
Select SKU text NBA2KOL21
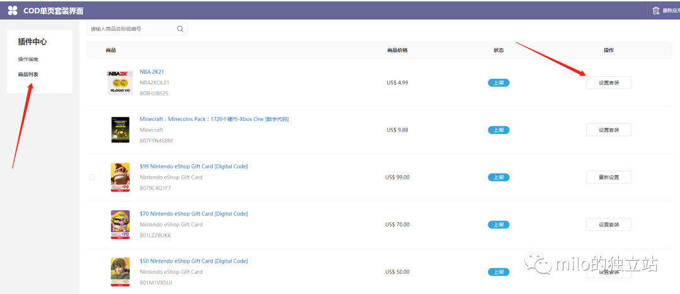(x=154, y=82)
